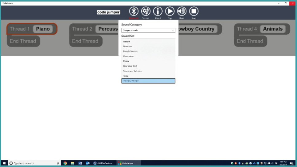Click End Thread under Thread 1

(x=23, y=41)
